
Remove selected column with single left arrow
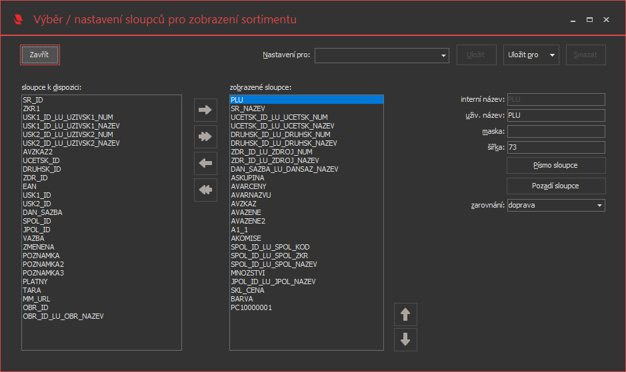pyautogui.click(x=205, y=163)
